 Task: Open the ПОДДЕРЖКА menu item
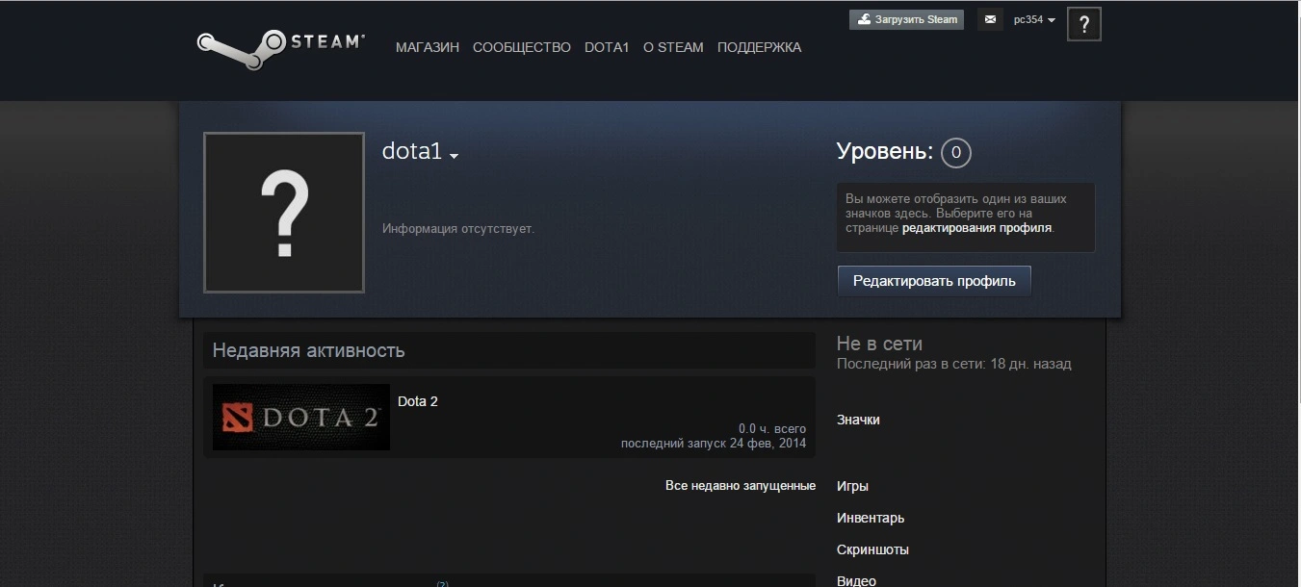click(759, 47)
